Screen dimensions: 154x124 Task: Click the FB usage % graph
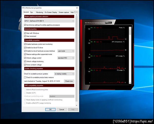click(x=107, y=77)
